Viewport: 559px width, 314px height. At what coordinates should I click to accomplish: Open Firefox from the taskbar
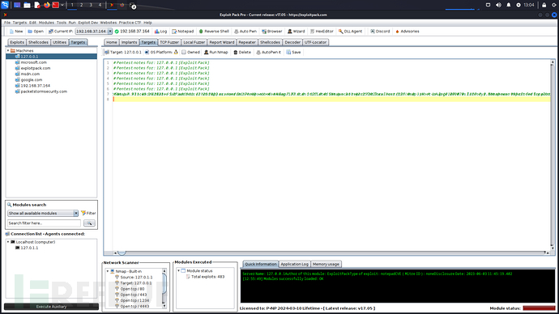click(47, 5)
